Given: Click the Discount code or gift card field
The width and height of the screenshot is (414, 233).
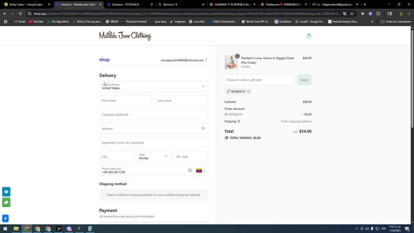Looking at the screenshot, I should 259,80.
